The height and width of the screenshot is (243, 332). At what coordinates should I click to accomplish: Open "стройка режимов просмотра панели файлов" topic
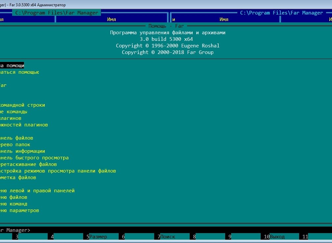58,171
